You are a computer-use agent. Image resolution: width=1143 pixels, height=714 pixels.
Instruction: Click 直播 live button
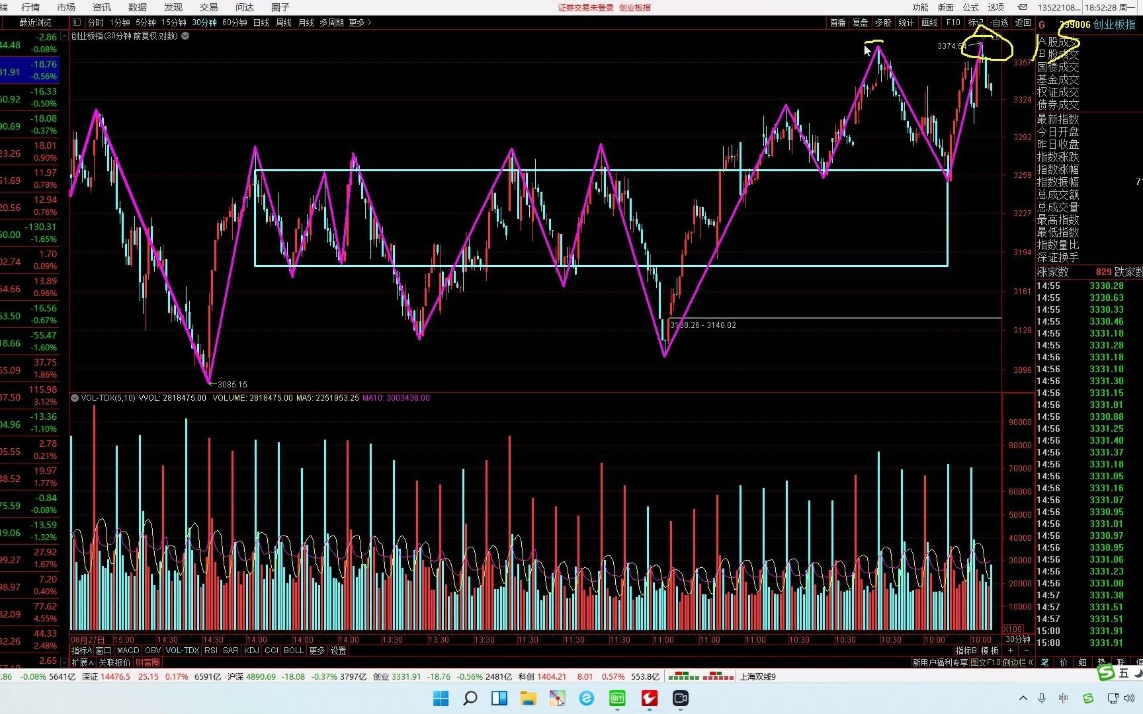pos(838,22)
